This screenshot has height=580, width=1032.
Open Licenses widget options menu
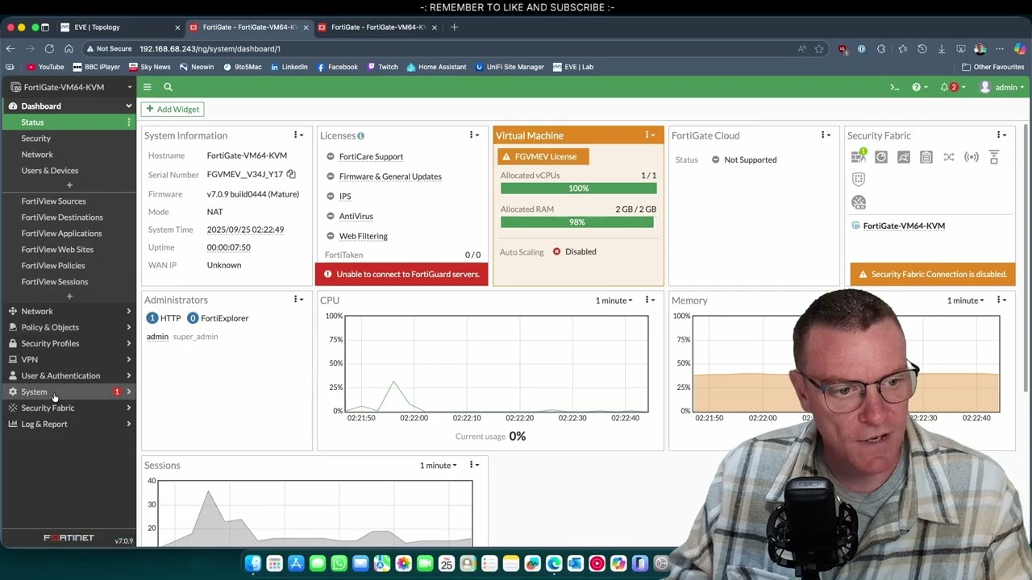tap(475, 135)
